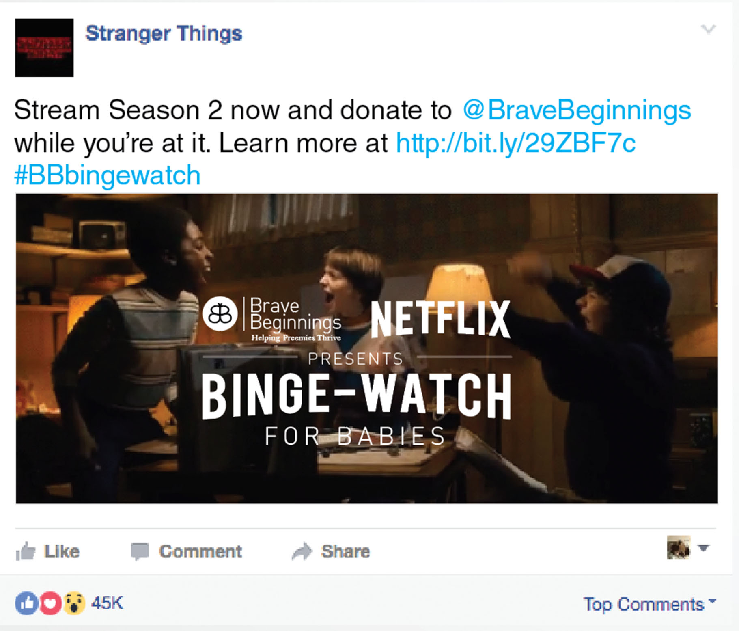Open the profile selector arrow beside avatar
This screenshot has width=739, height=631.
(703, 548)
